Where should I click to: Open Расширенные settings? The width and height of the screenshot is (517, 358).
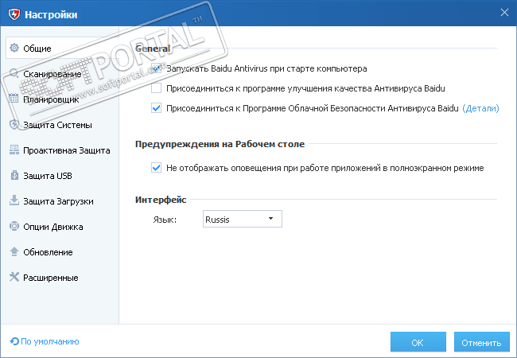click(x=63, y=277)
